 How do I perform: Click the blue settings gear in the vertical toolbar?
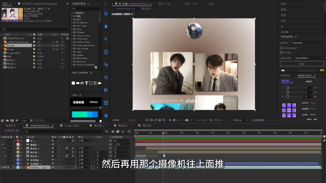[x=106, y=116]
